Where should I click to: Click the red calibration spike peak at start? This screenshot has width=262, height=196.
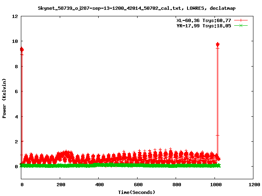[22, 49]
